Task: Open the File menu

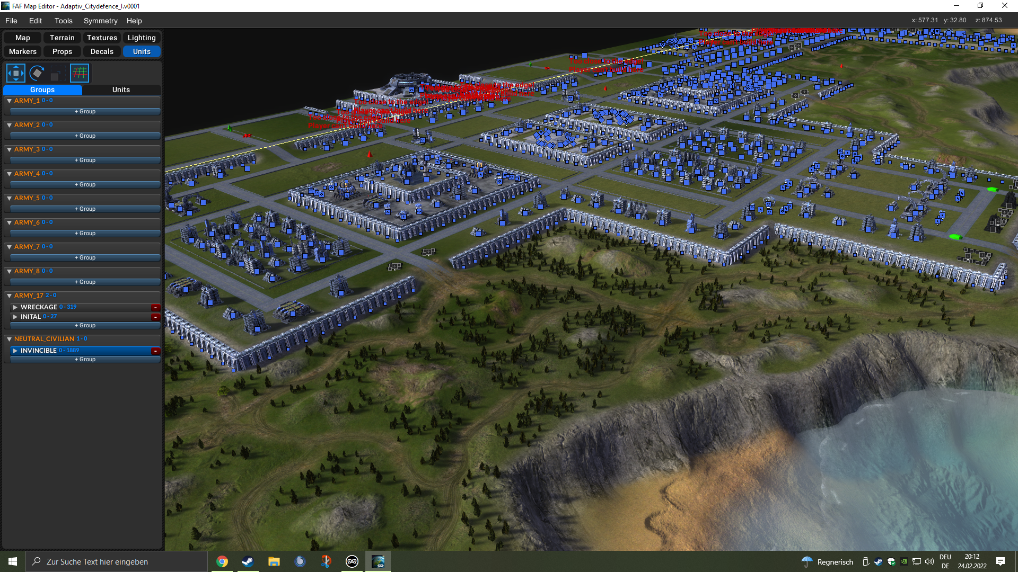Action: [11, 21]
